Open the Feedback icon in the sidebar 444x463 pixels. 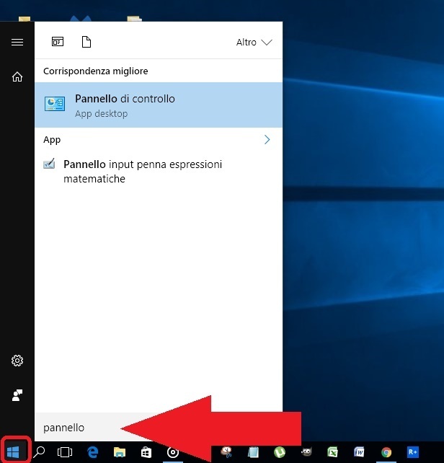pyautogui.click(x=17, y=395)
